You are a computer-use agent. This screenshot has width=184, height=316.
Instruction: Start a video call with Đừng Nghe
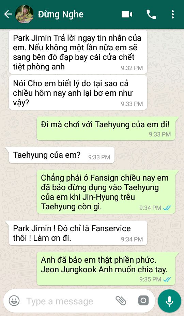(127, 14)
